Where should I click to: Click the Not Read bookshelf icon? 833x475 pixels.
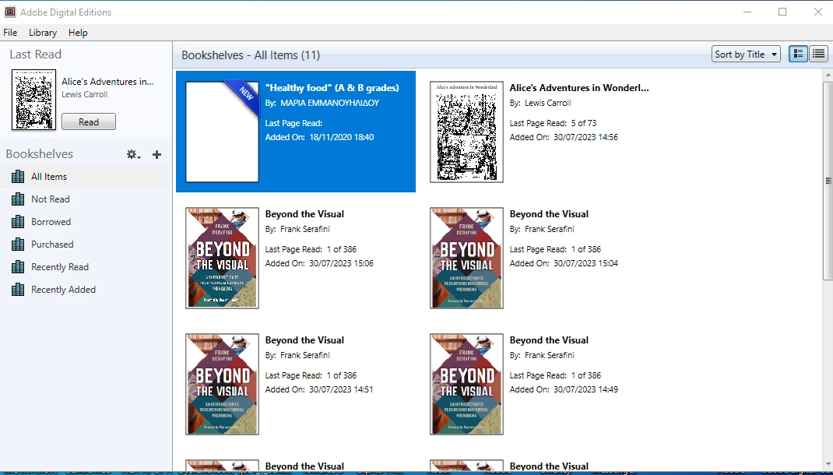tap(18, 199)
